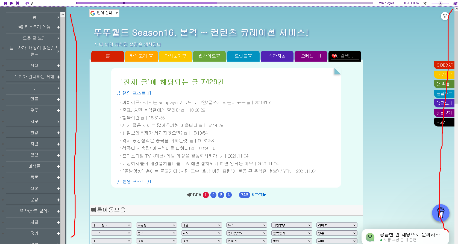Open post 컴퓨터 사용팁: 배드섹터를 피하라!

click(156, 148)
